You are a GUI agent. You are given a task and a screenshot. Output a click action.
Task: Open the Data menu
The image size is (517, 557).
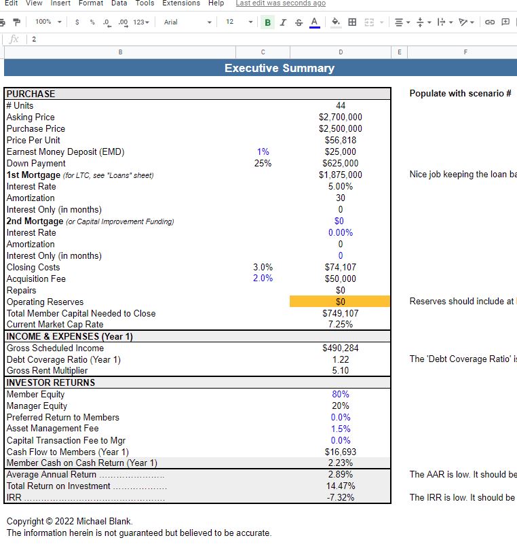(119, 3)
